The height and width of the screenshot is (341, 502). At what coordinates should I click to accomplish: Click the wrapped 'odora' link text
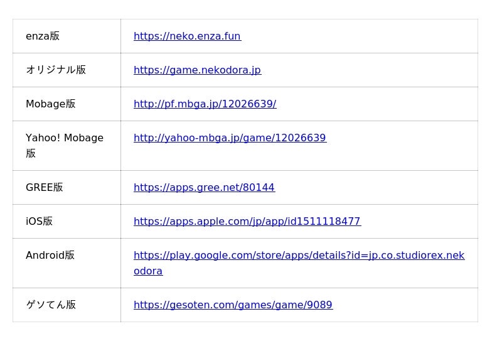point(148,271)
